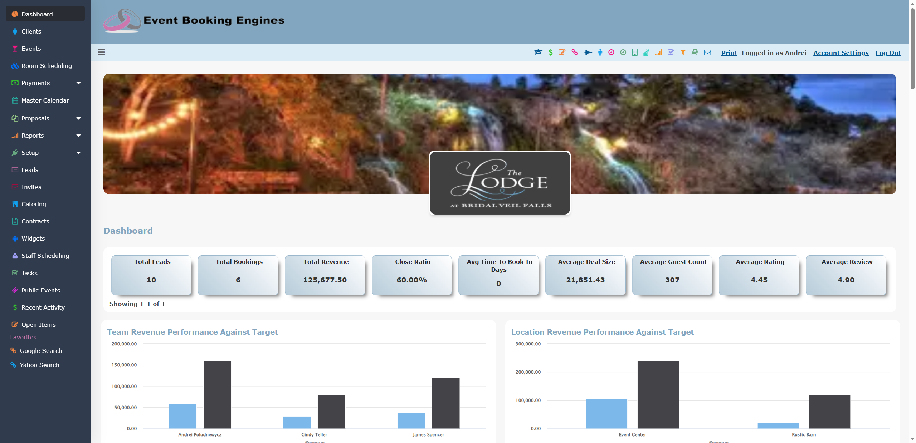Click the Print link

click(x=729, y=53)
